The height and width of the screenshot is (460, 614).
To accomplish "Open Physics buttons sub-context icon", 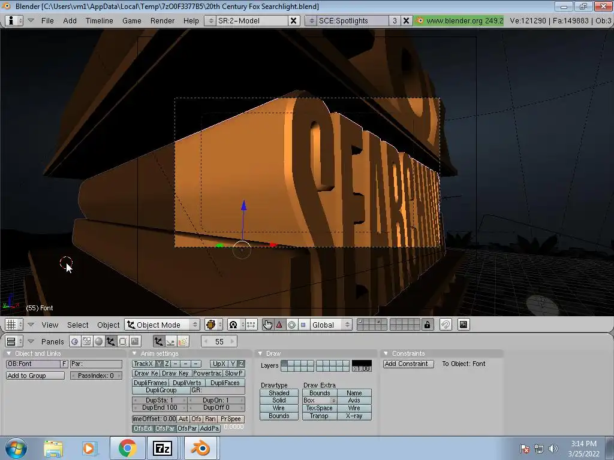I will [171, 341].
